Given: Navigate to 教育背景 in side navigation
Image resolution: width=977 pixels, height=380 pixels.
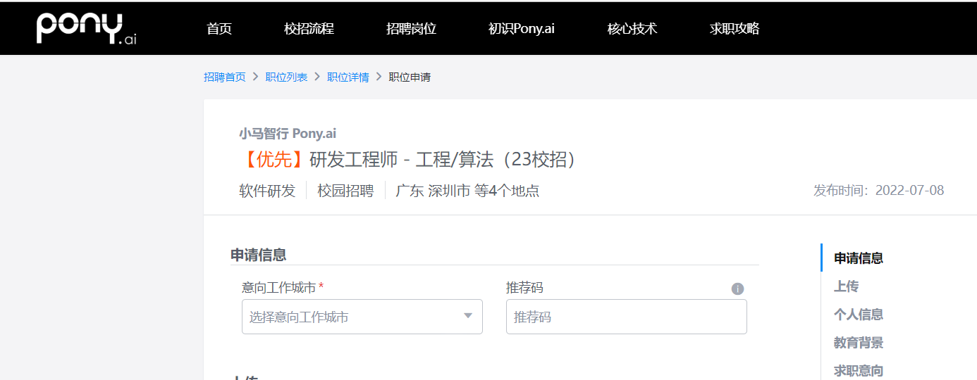Looking at the screenshot, I should click(859, 343).
